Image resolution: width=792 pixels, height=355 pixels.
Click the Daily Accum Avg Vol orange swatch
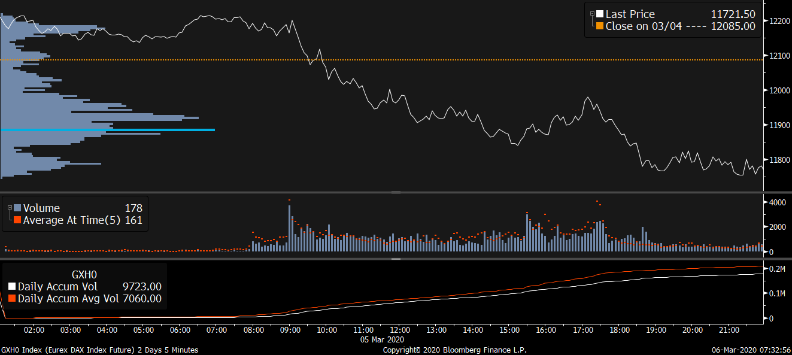(x=13, y=298)
